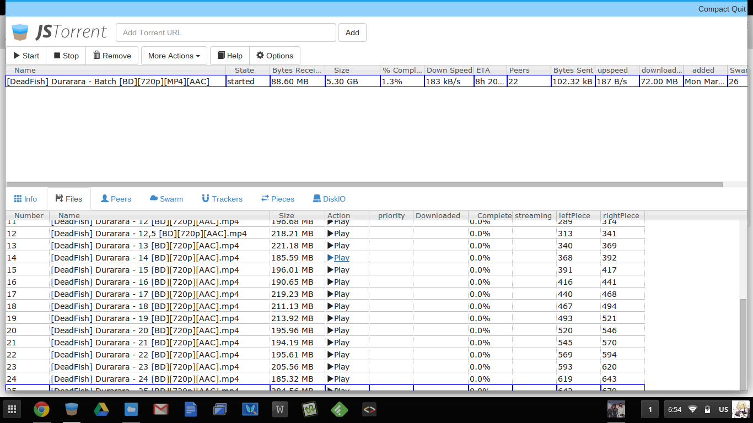The image size is (753, 423).
Task: Play Durarara - 18 file
Action: pos(338,306)
